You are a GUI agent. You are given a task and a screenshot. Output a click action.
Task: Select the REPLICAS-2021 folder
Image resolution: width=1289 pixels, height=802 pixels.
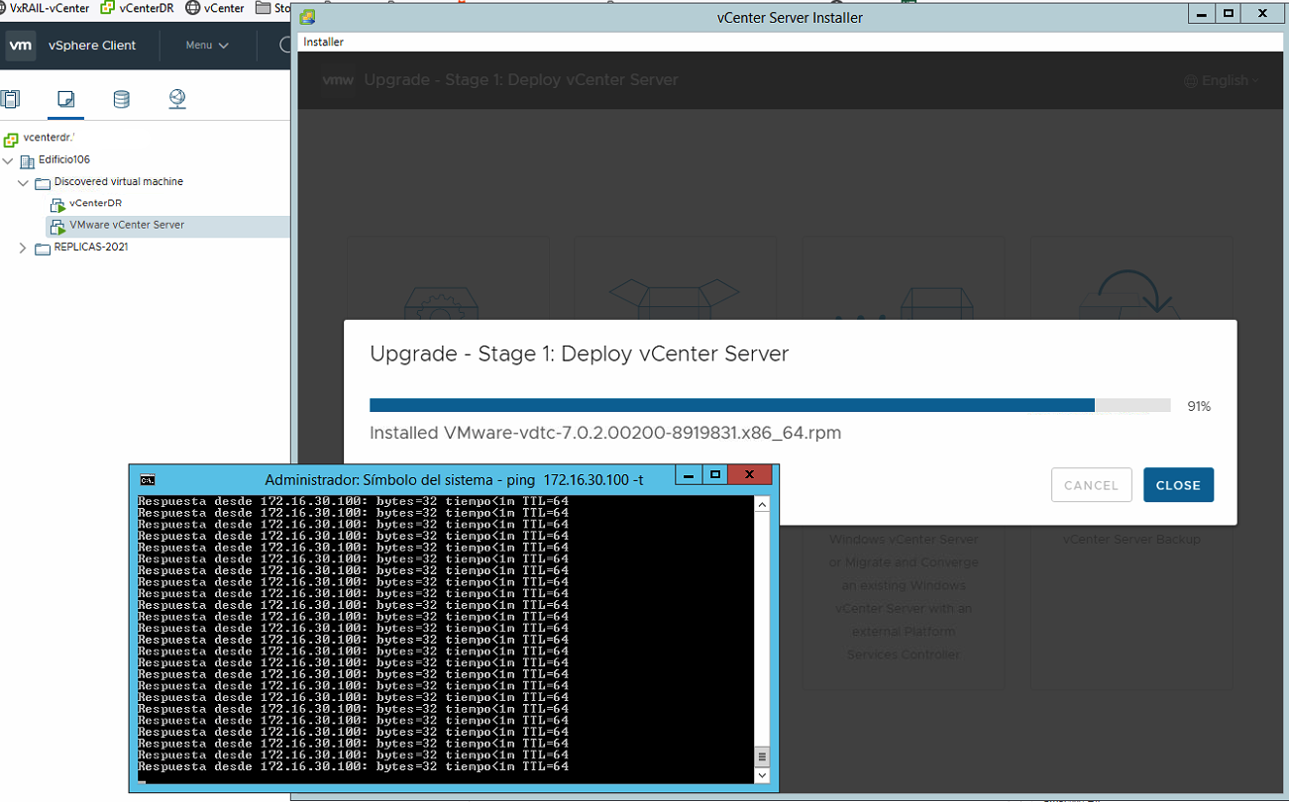pos(91,248)
